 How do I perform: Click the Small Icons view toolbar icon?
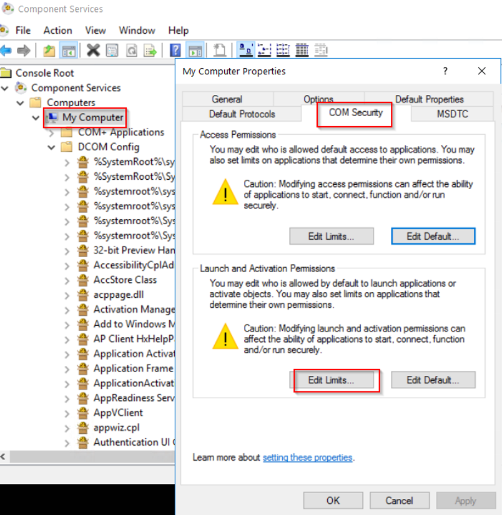[265, 50]
